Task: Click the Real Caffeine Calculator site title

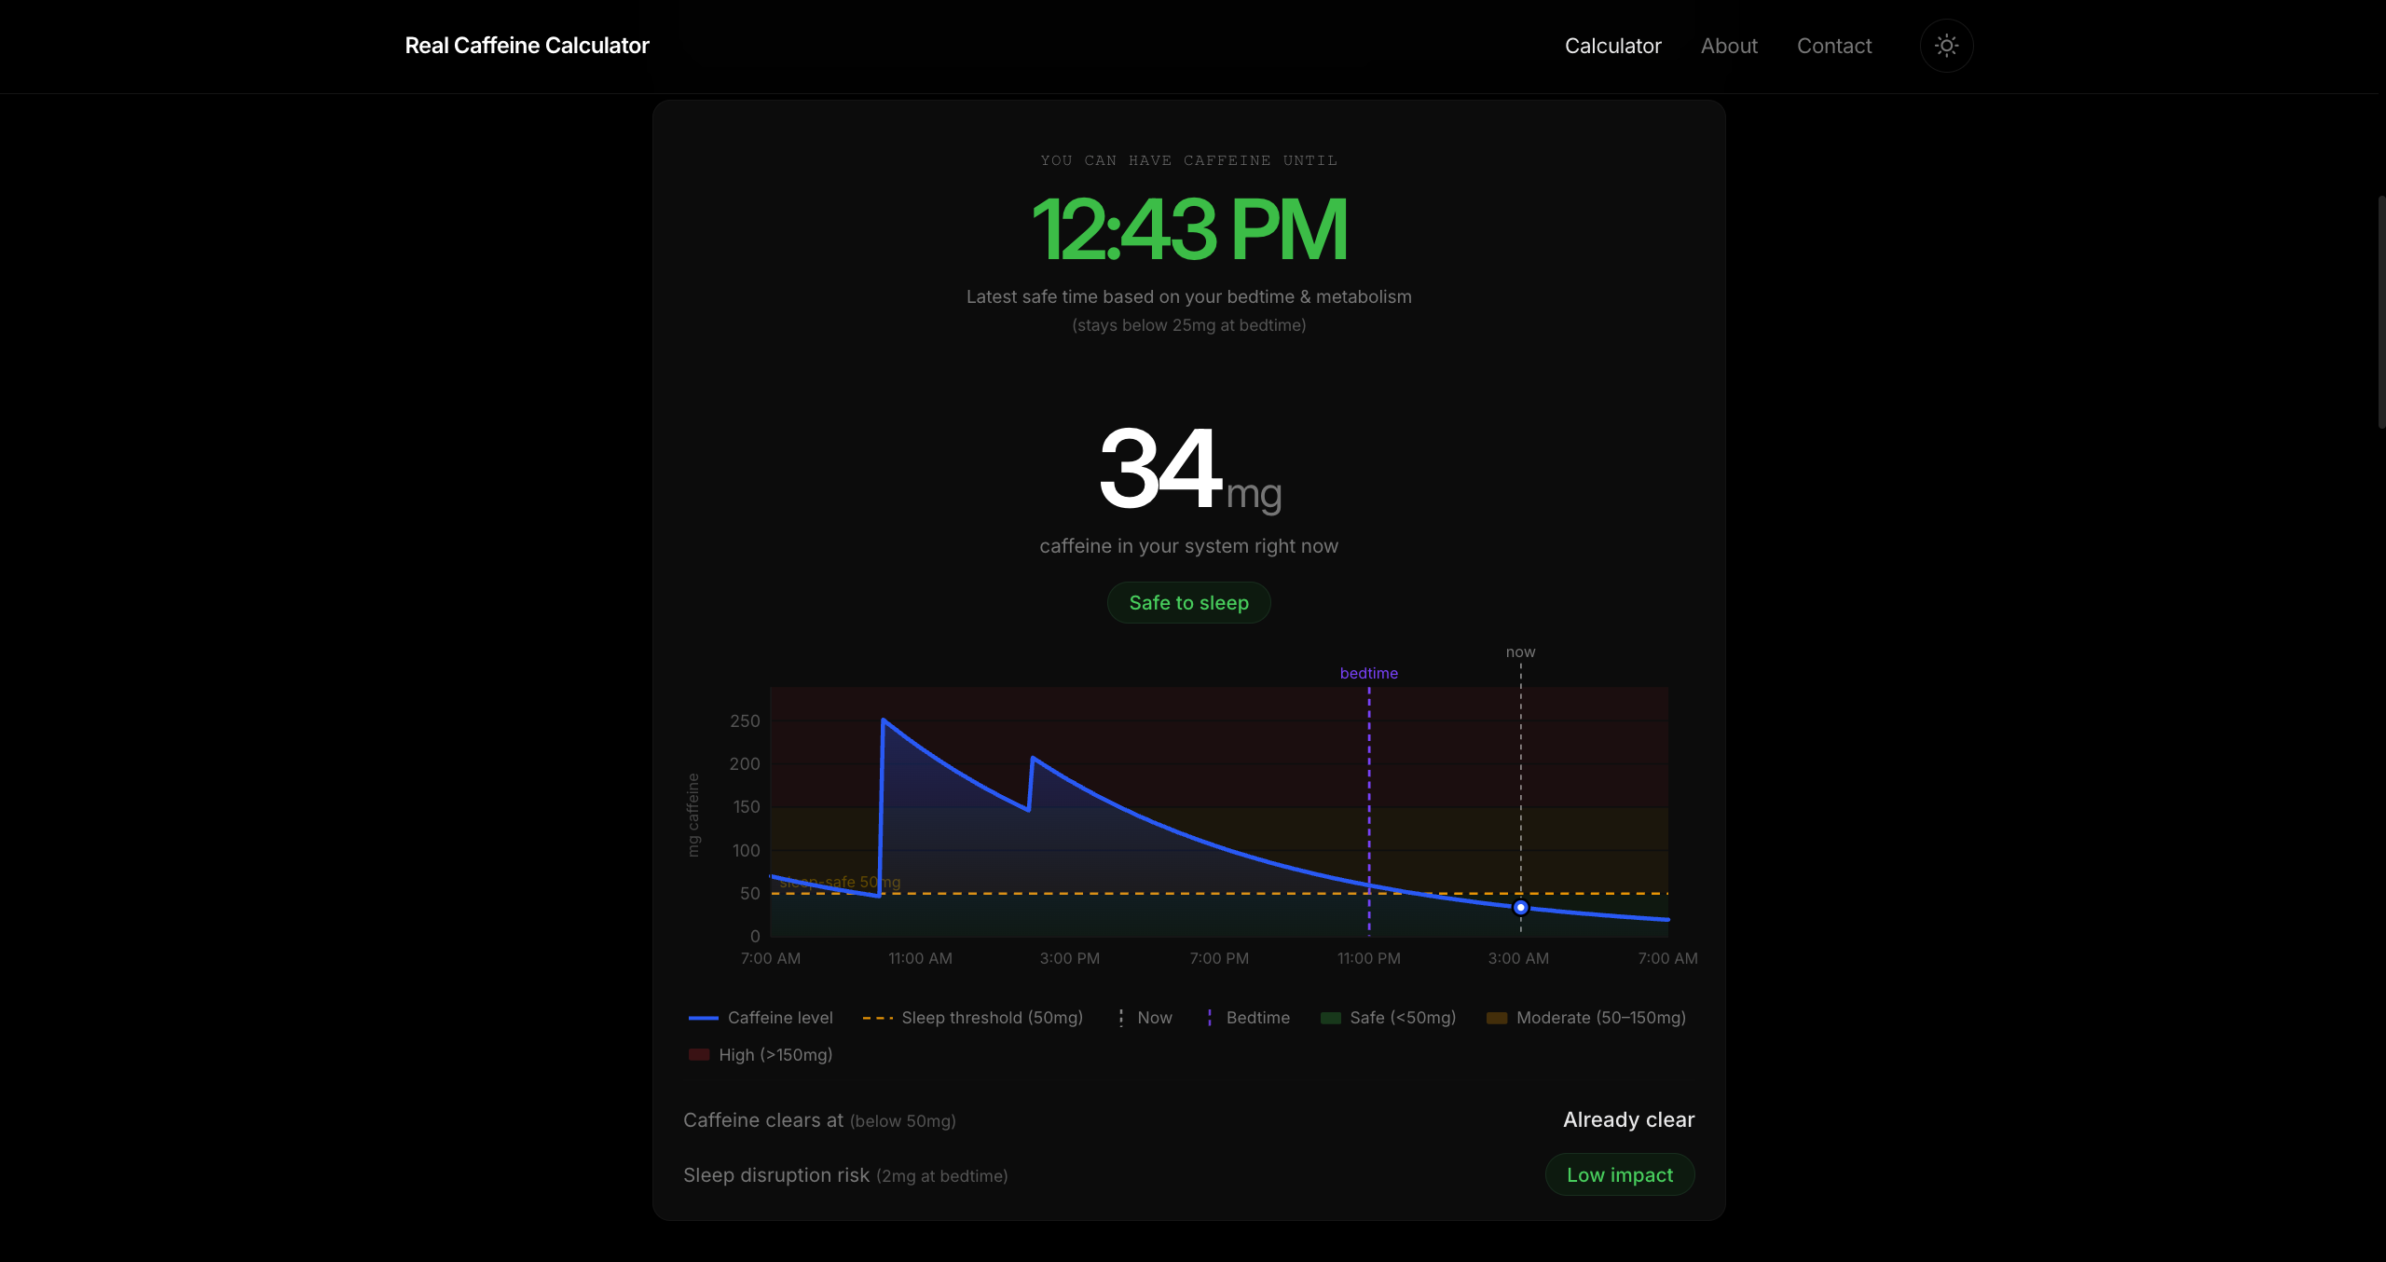Action: tap(527, 46)
